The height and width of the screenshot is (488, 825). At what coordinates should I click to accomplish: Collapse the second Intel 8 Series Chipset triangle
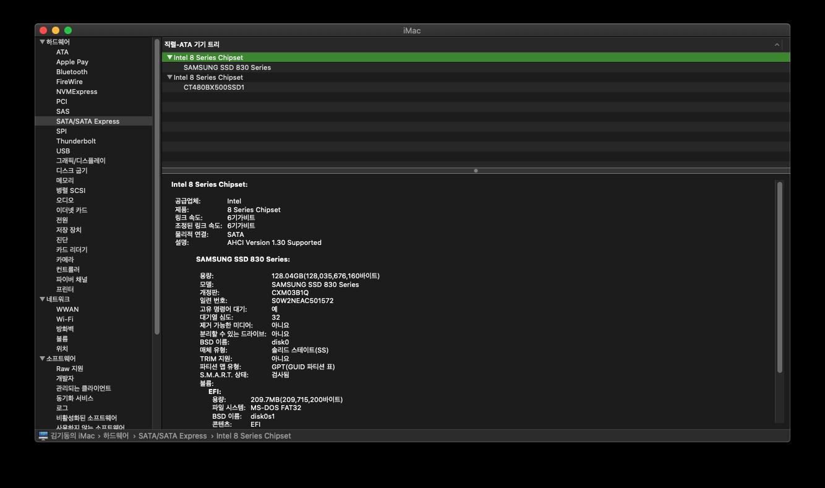coord(170,77)
